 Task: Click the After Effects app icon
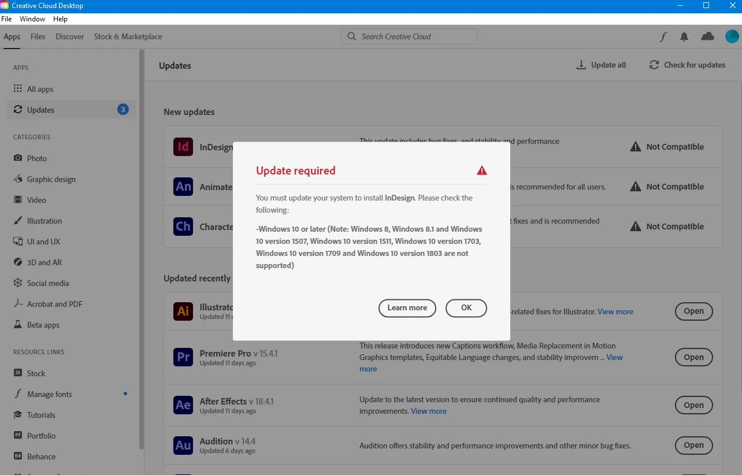coord(183,405)
